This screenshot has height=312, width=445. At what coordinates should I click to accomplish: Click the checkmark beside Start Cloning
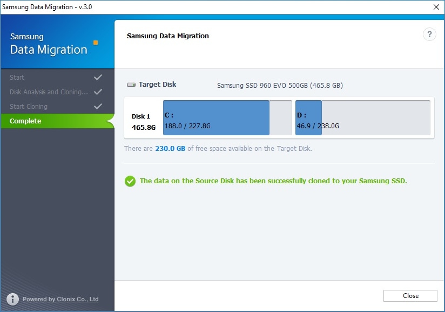98,107
